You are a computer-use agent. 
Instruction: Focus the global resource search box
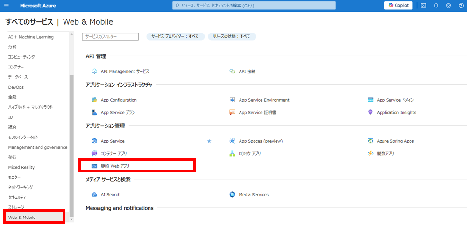(254, 6)
